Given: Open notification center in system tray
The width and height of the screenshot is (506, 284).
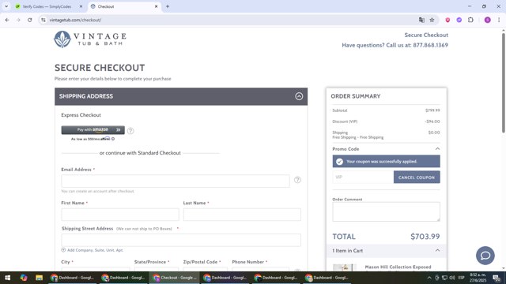Looking at the screenshot, I should [x=497, y=278].
